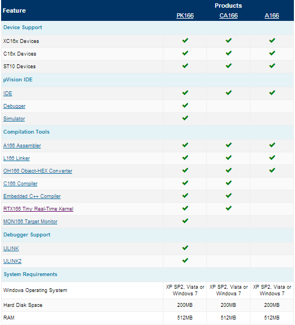Click PK166 checkmark for Debugger row
The height and width of the screenshot is (325, 295).
[185, 105]
